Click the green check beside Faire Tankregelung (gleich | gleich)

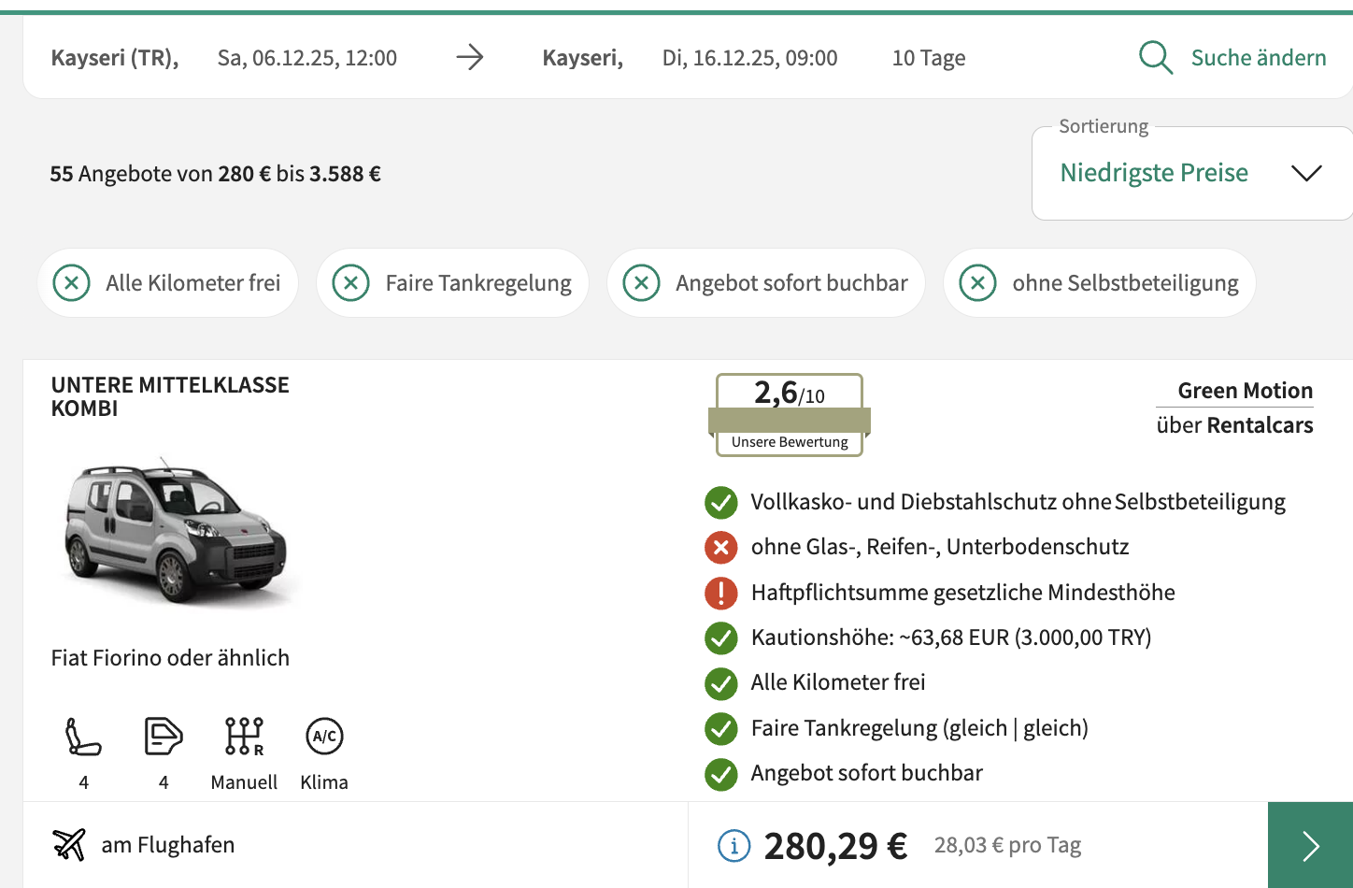click(721, 728)
